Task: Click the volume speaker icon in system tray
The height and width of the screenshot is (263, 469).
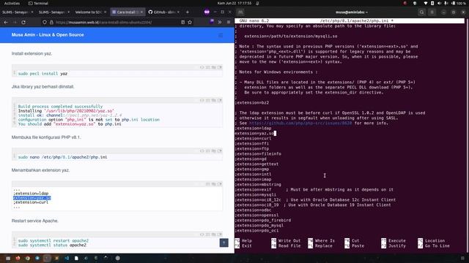Action: [x=439, y=3]
